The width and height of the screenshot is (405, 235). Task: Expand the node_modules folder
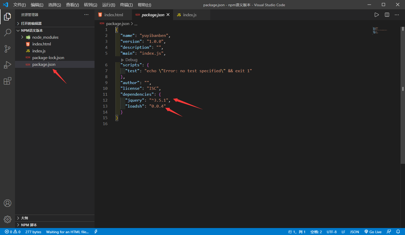click(55, 37)
